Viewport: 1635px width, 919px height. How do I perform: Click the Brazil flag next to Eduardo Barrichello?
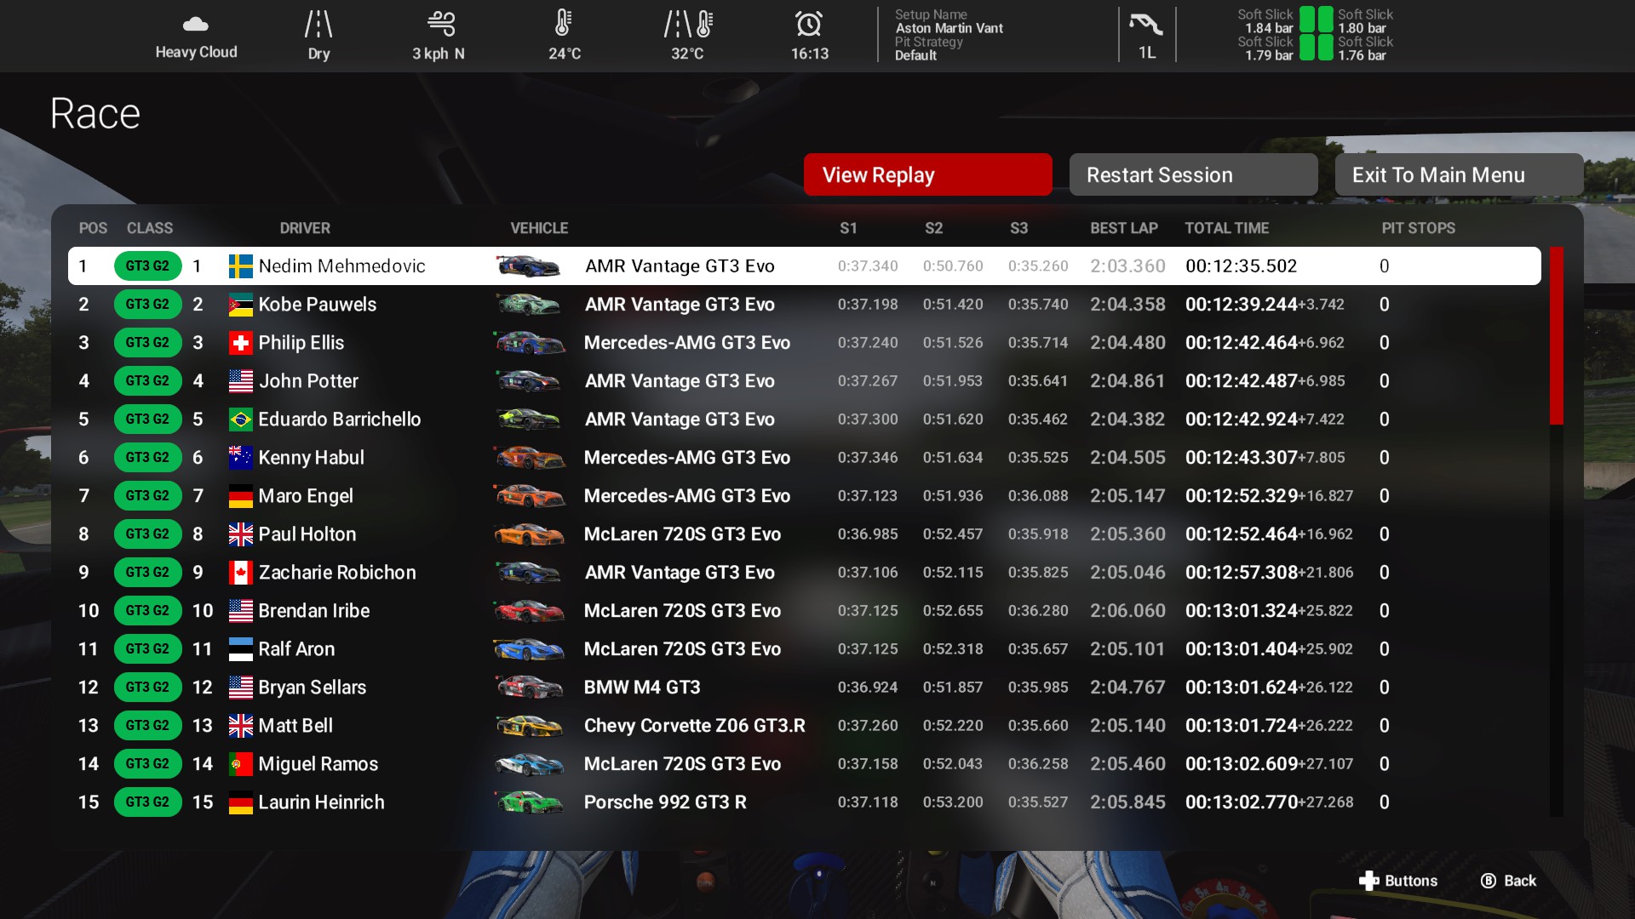pos(241,420)
